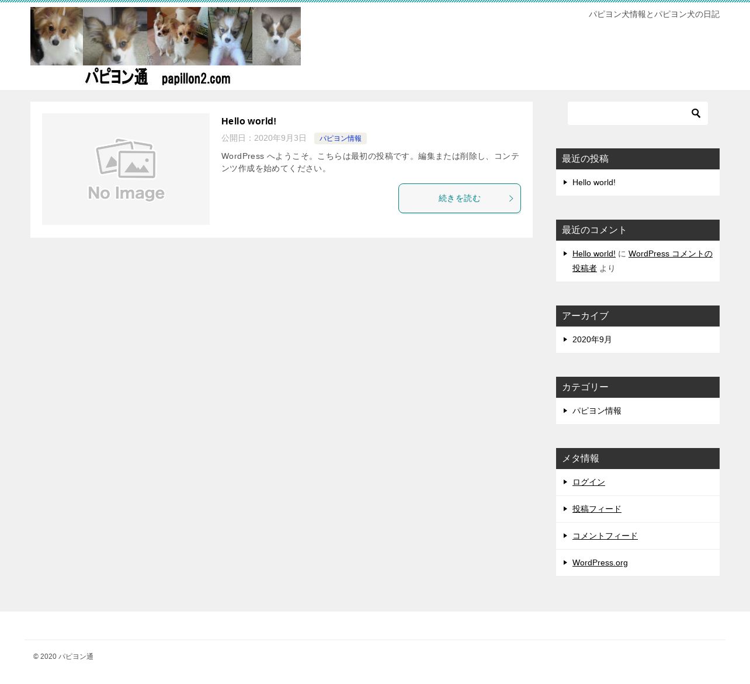Open the コメントフィード link
The width and height of the screenshot is (750, 684).
click(605, 536)
